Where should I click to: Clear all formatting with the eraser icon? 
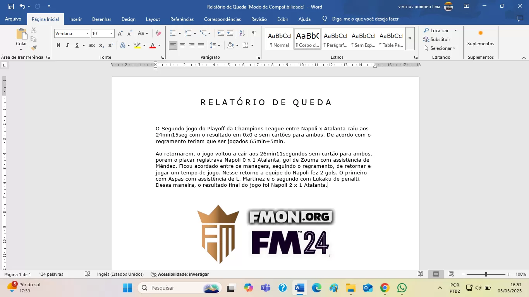tap(158, 34)
